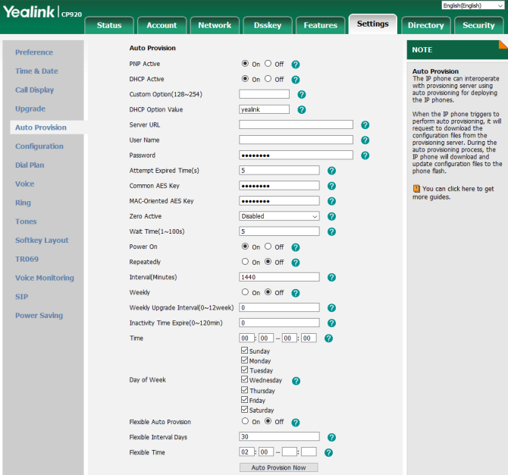Open Power Saving settings
This screenshot has width=508, height=475.
point(39,316)
